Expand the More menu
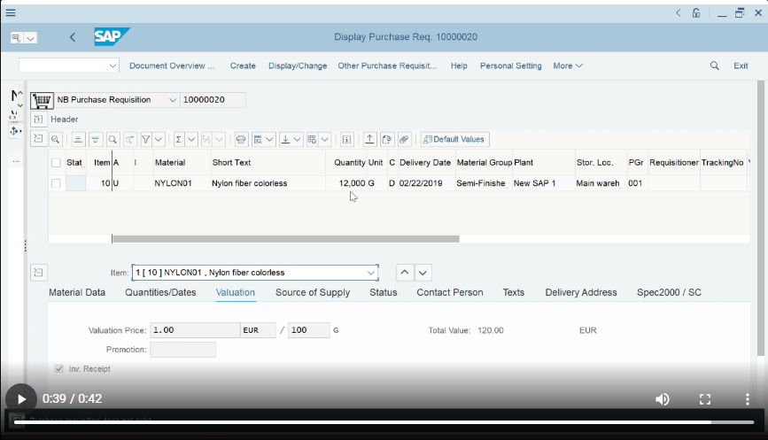The height and width of the screenshot is (440, 768). [x=568, y=66]
